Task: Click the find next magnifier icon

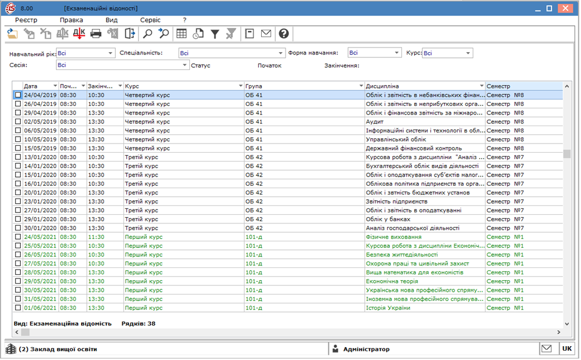Action: click(x=163, y=34)
